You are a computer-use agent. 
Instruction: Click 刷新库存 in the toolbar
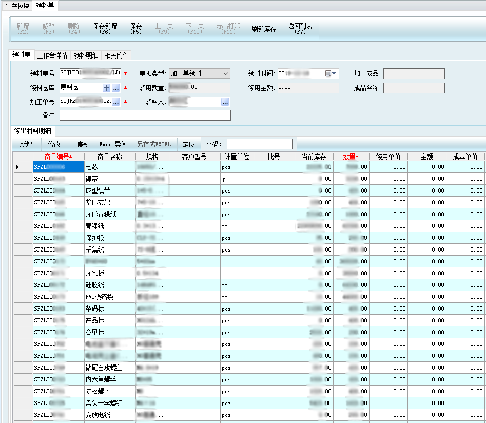click(264, 29)
